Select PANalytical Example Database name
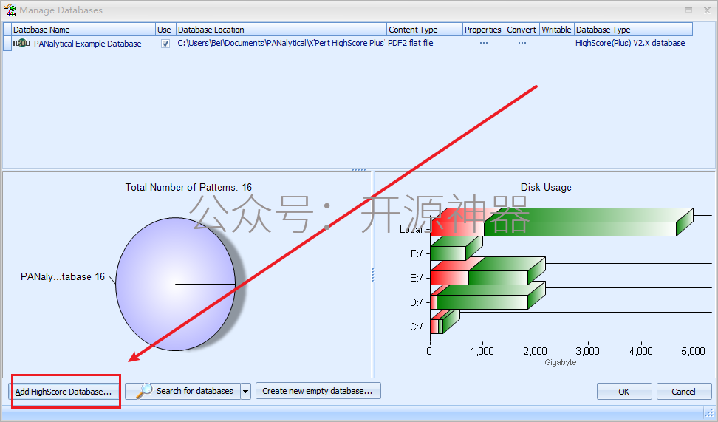The width and height of the screenshot is (718, 422). point(87,44)
